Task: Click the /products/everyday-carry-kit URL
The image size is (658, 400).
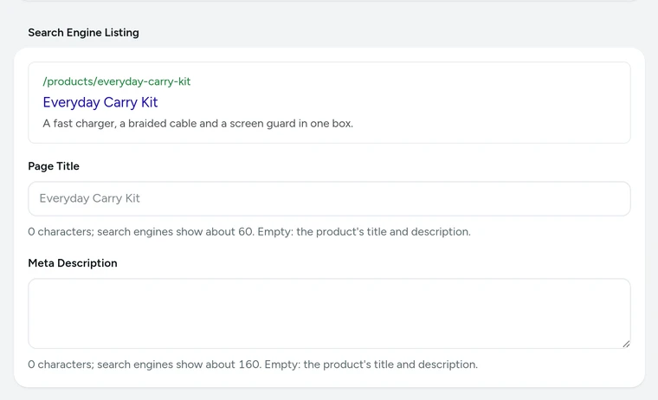Action: click(x=117, y=81)
